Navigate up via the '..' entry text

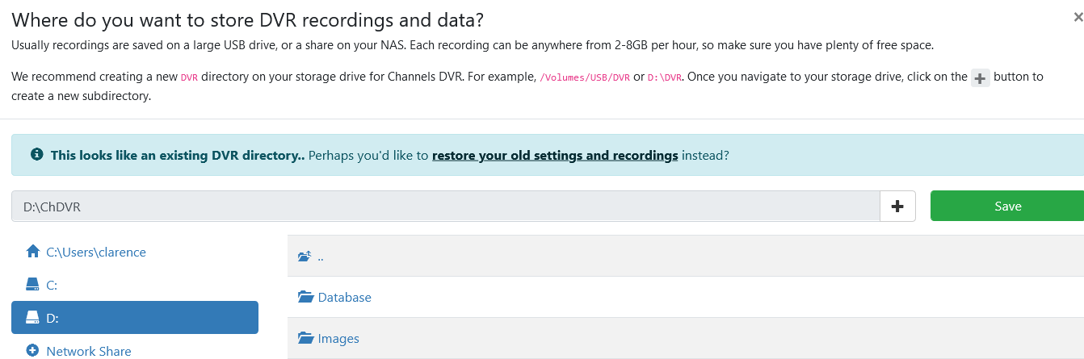point(321,257)
